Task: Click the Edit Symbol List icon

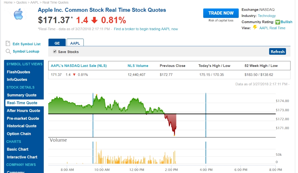Action: [8, 43]
